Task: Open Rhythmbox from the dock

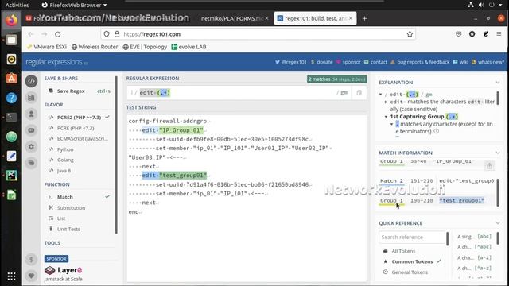Action: point(11,59)
